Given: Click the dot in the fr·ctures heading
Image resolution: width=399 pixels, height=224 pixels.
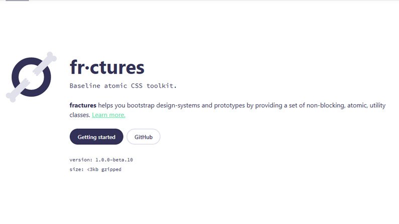Looking at the screenshot, I should click(x=87, y=69).
